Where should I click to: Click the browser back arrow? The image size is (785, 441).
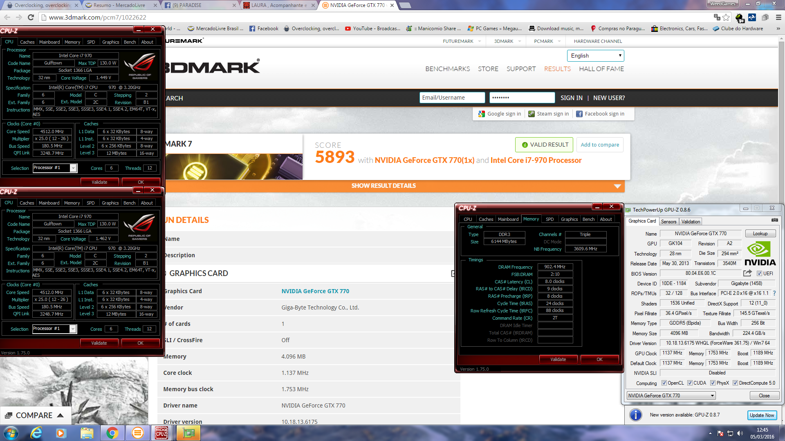(7, 17)
